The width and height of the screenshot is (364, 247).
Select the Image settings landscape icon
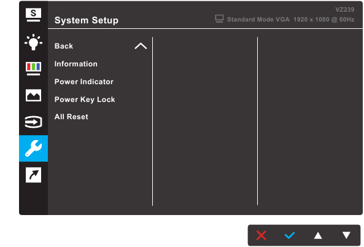[x=33, y=95]
